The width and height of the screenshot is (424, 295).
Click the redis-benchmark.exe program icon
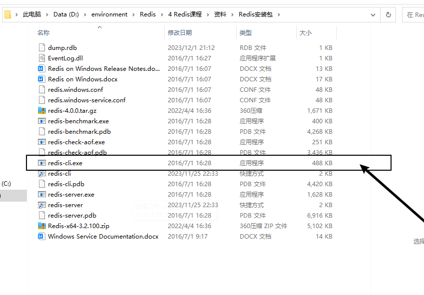tap(42, 121)
